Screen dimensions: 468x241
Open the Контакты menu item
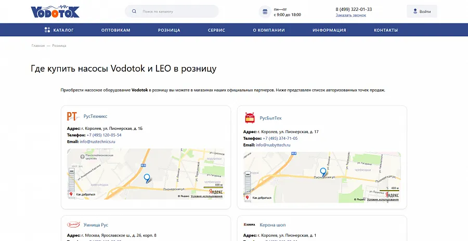tap(386, 30)
